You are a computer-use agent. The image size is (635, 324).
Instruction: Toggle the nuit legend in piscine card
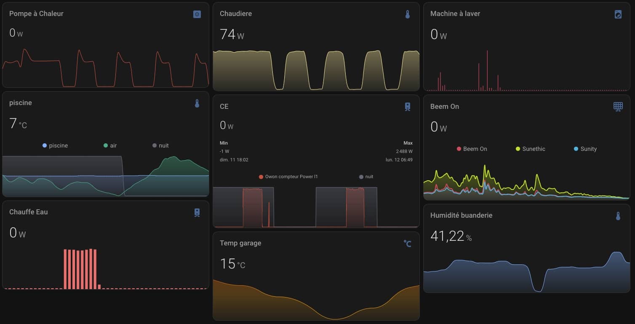[161, 145]
